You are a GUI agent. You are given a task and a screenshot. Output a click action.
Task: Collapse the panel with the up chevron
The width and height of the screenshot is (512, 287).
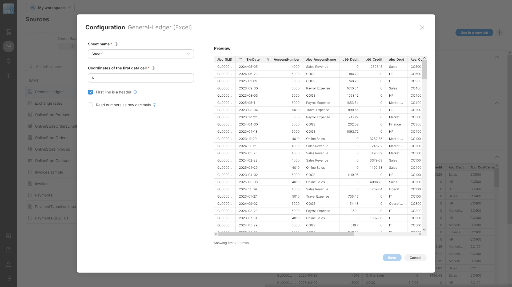coord(497,57)
